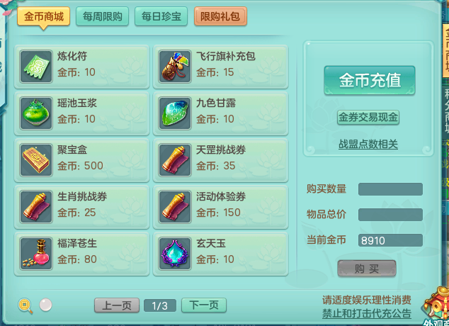
Task: Select the 飞行旗补充包 bag icon
Action: [175, 67]
